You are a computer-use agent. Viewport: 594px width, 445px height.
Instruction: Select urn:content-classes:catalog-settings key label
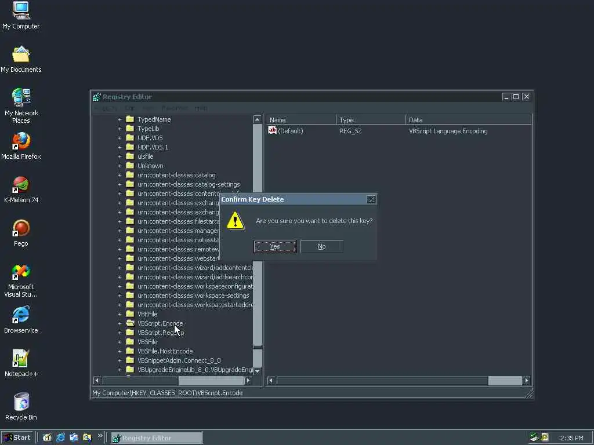coord(189,184)
